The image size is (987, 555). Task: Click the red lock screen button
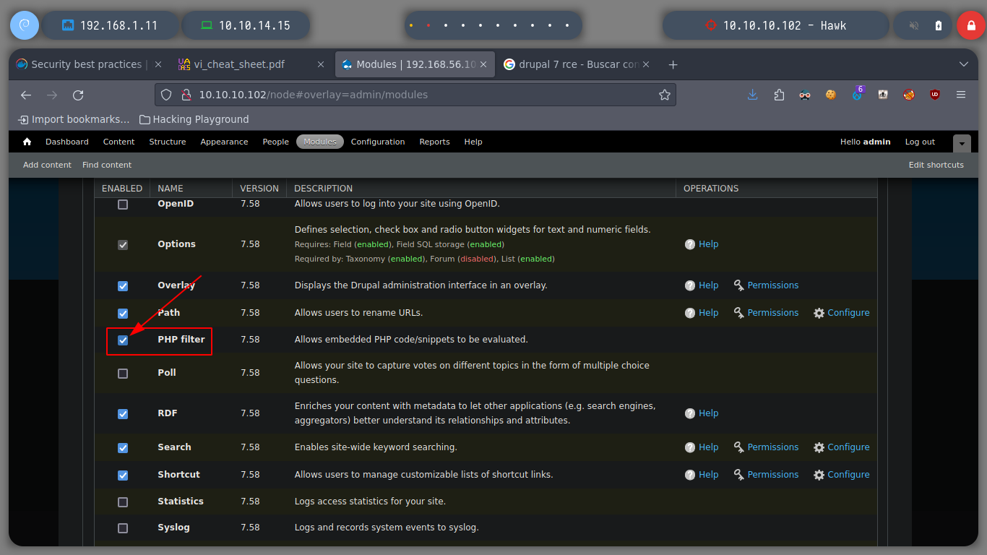pos(970,25)
